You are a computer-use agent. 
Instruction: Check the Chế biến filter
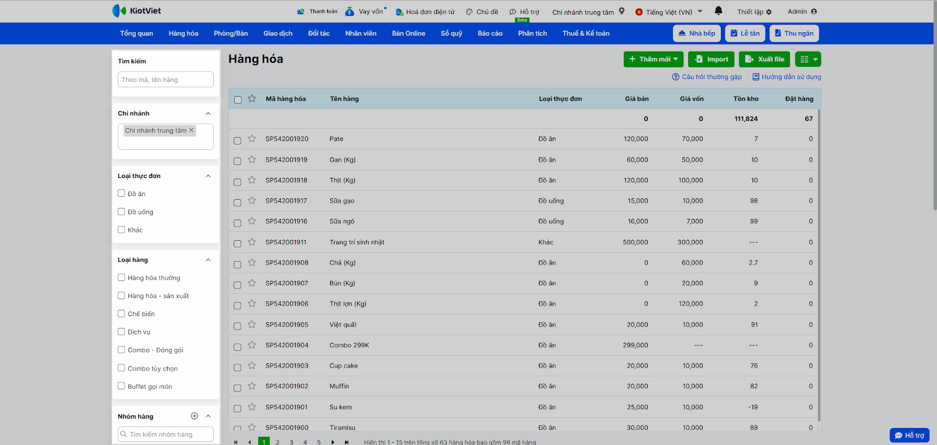(121, 314)
